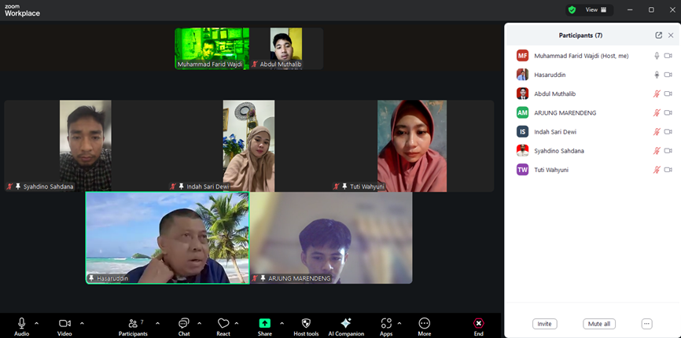Viewport: 681px width, 338px height.
Task: Select Tuti Wahyuni name in participants list
Action: (x=551, y=170)
